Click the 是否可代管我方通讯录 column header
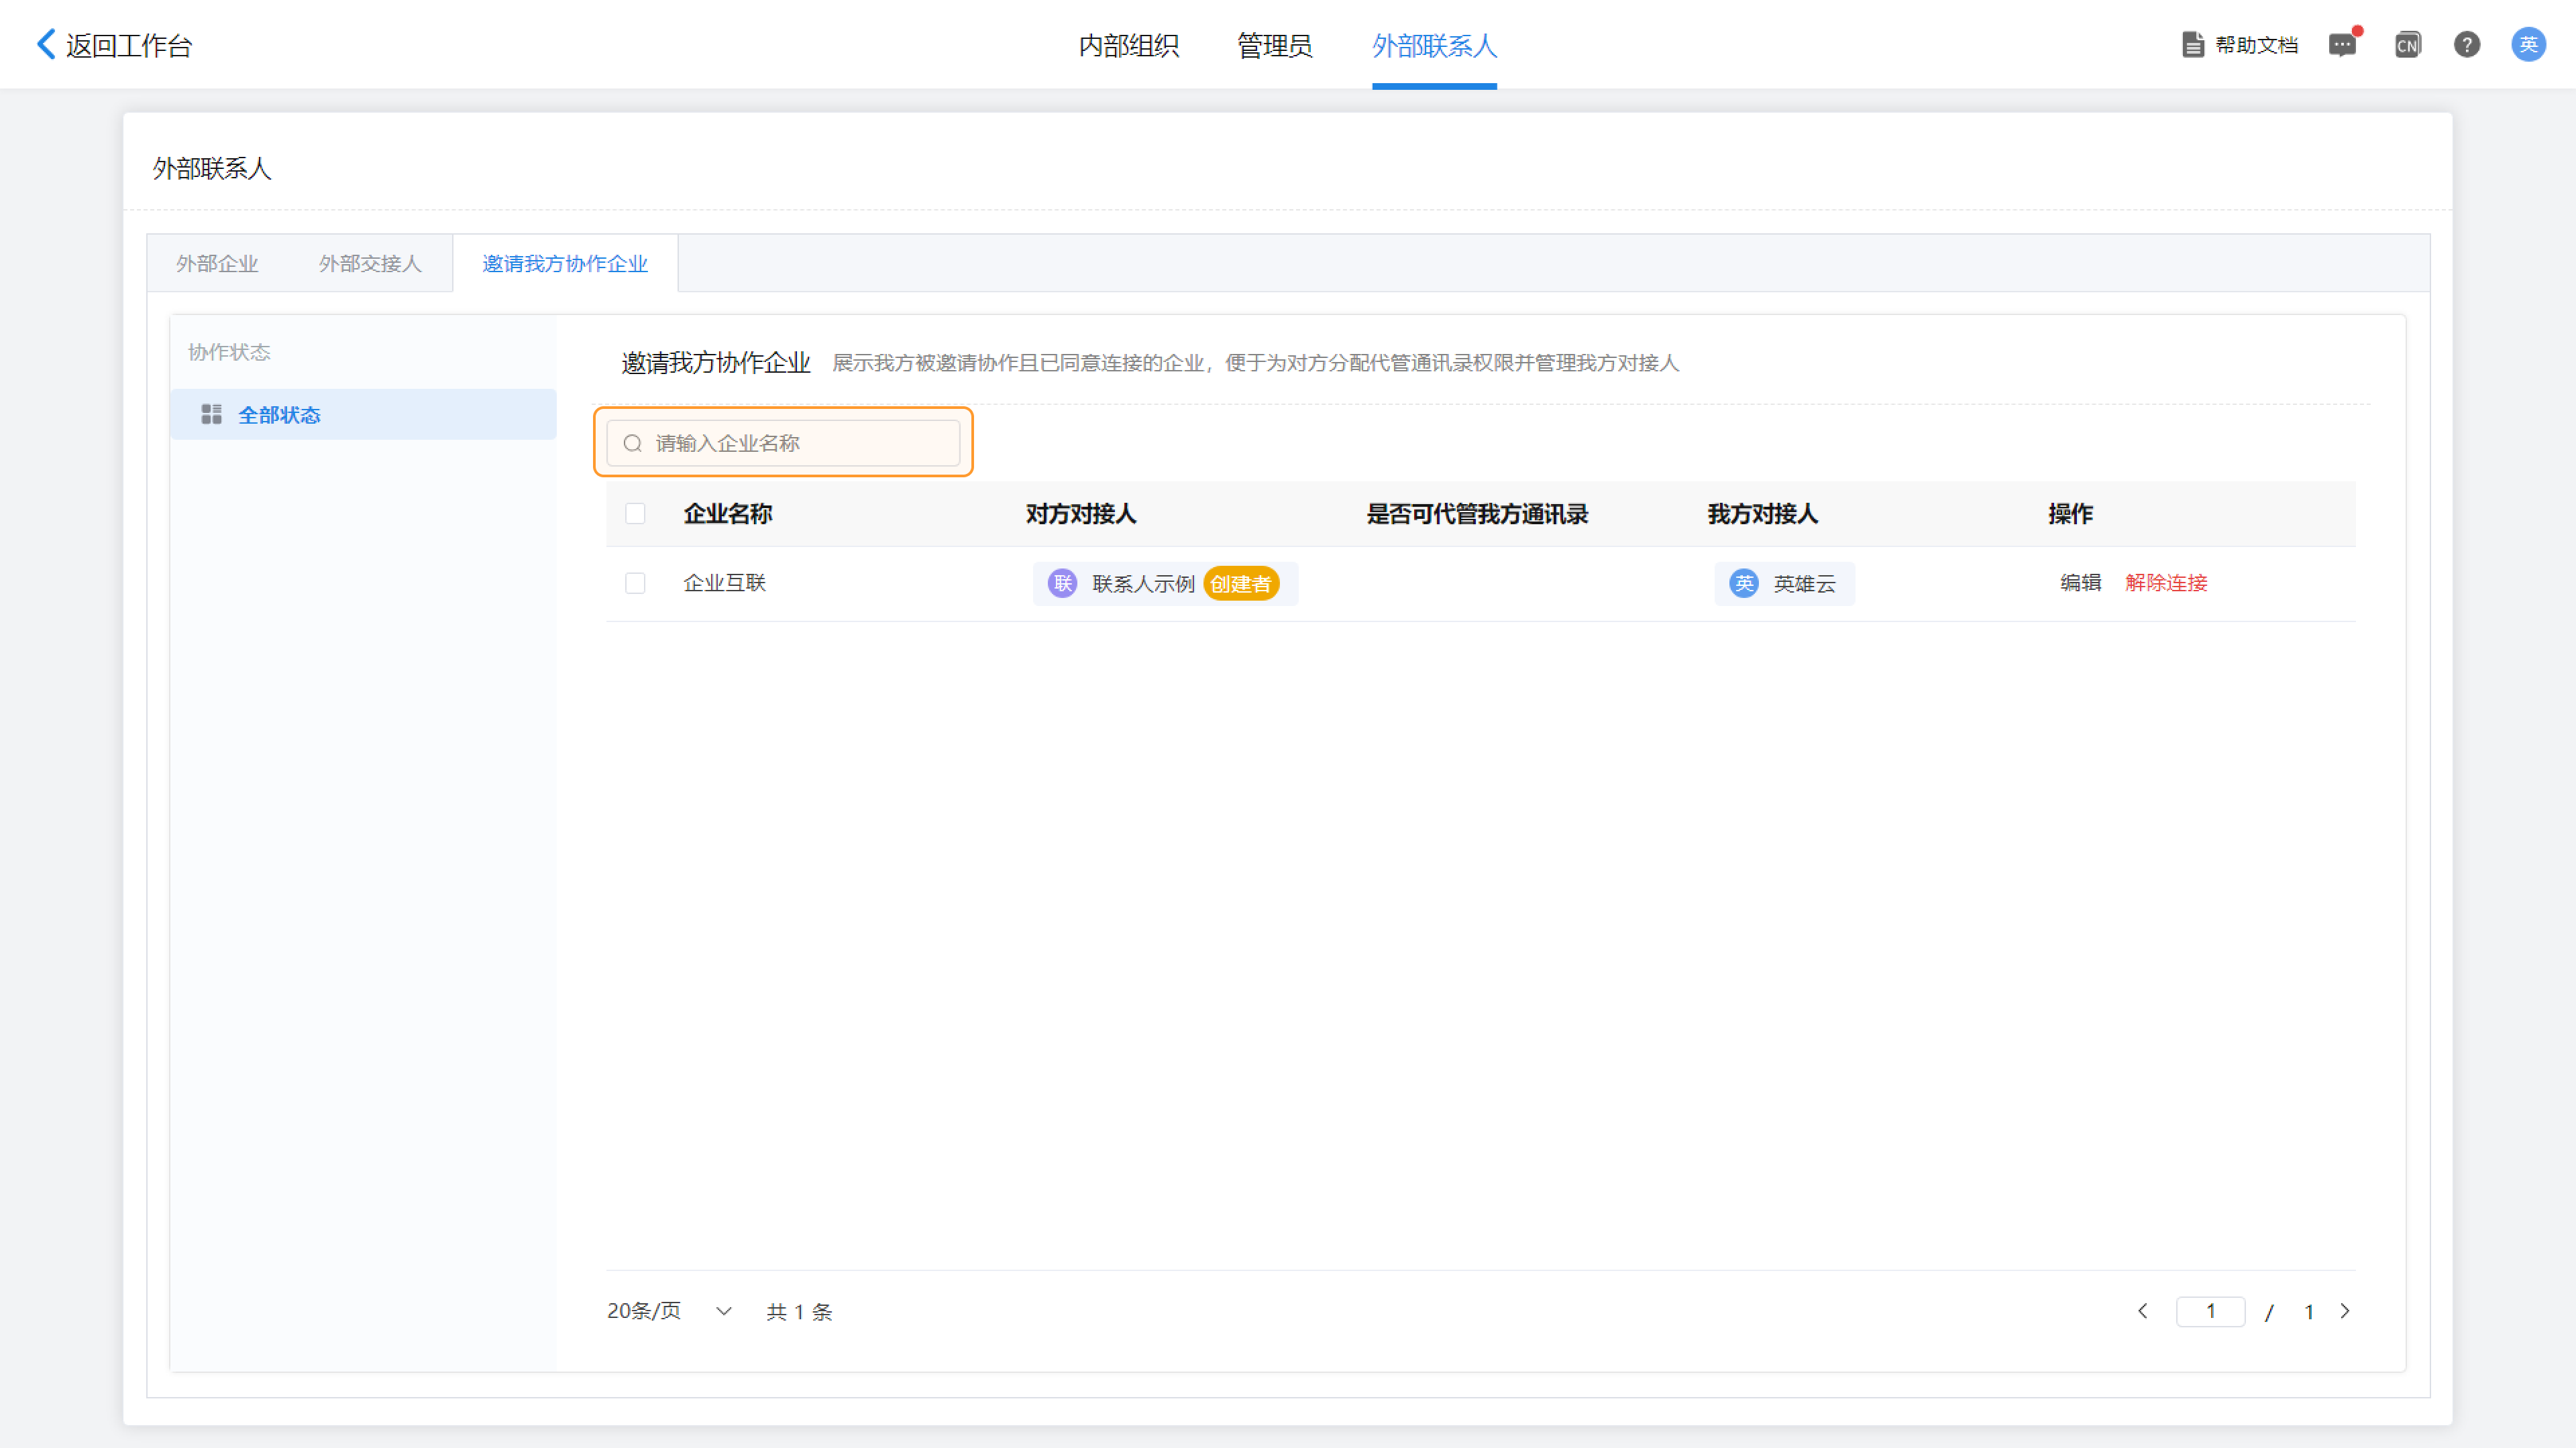This screenshot has height=1448, width=2576. pos(1477,514)
